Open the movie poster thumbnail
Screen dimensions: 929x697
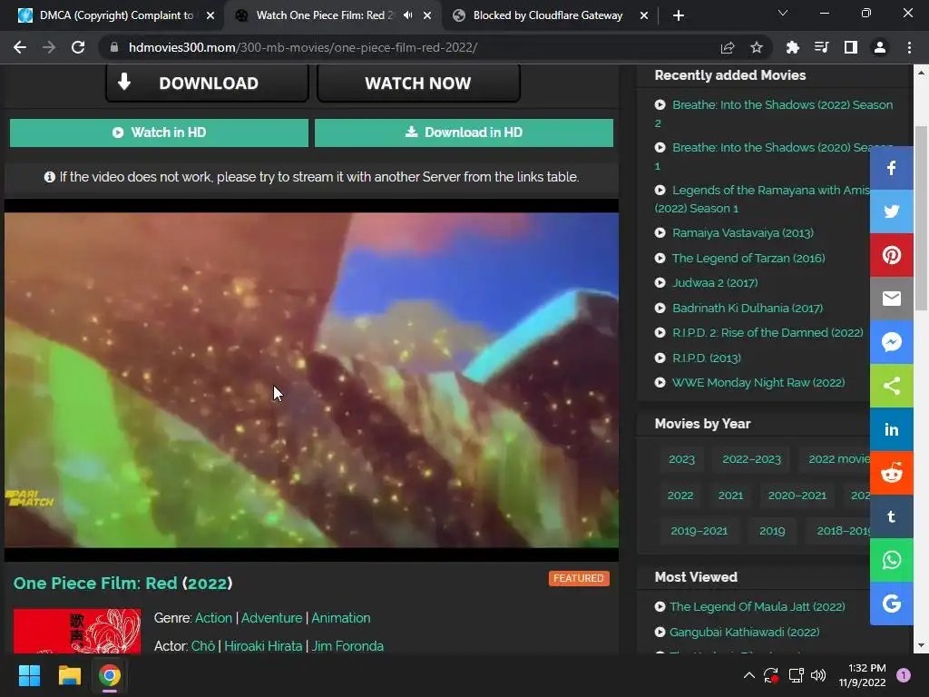77,632
